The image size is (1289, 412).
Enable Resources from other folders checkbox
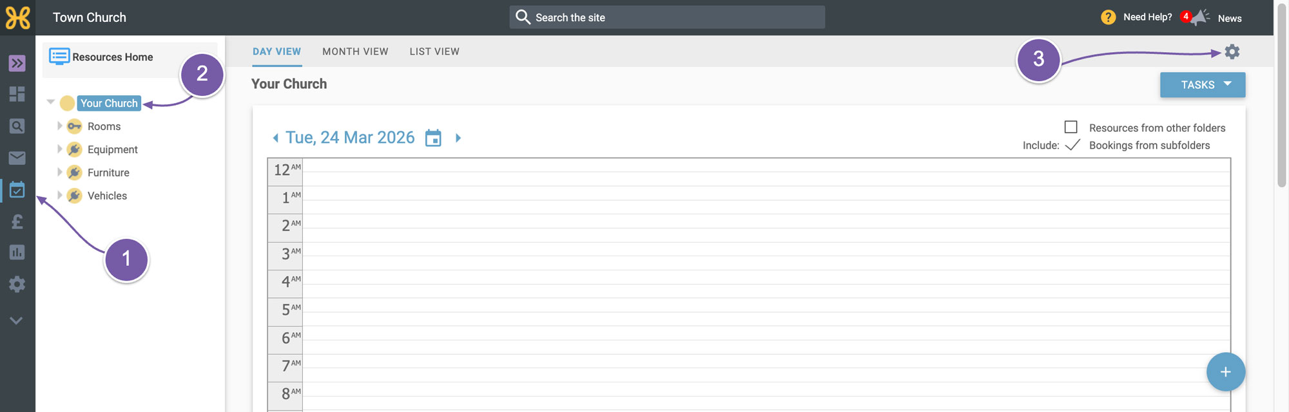[x=1071, y=127]
